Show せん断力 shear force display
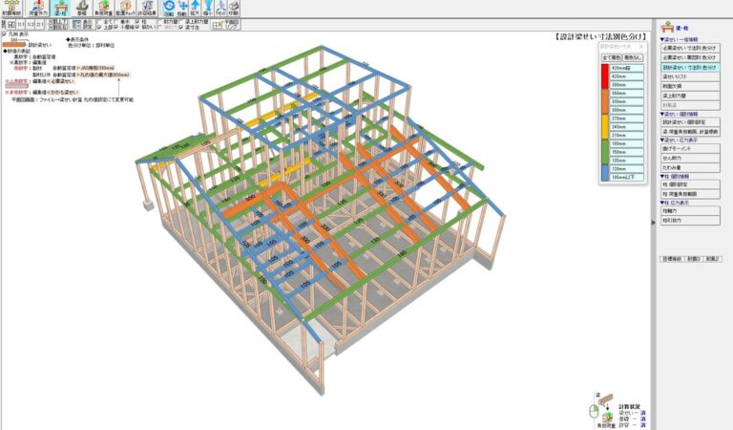This screenshot has height=430, width=733. 690,159
